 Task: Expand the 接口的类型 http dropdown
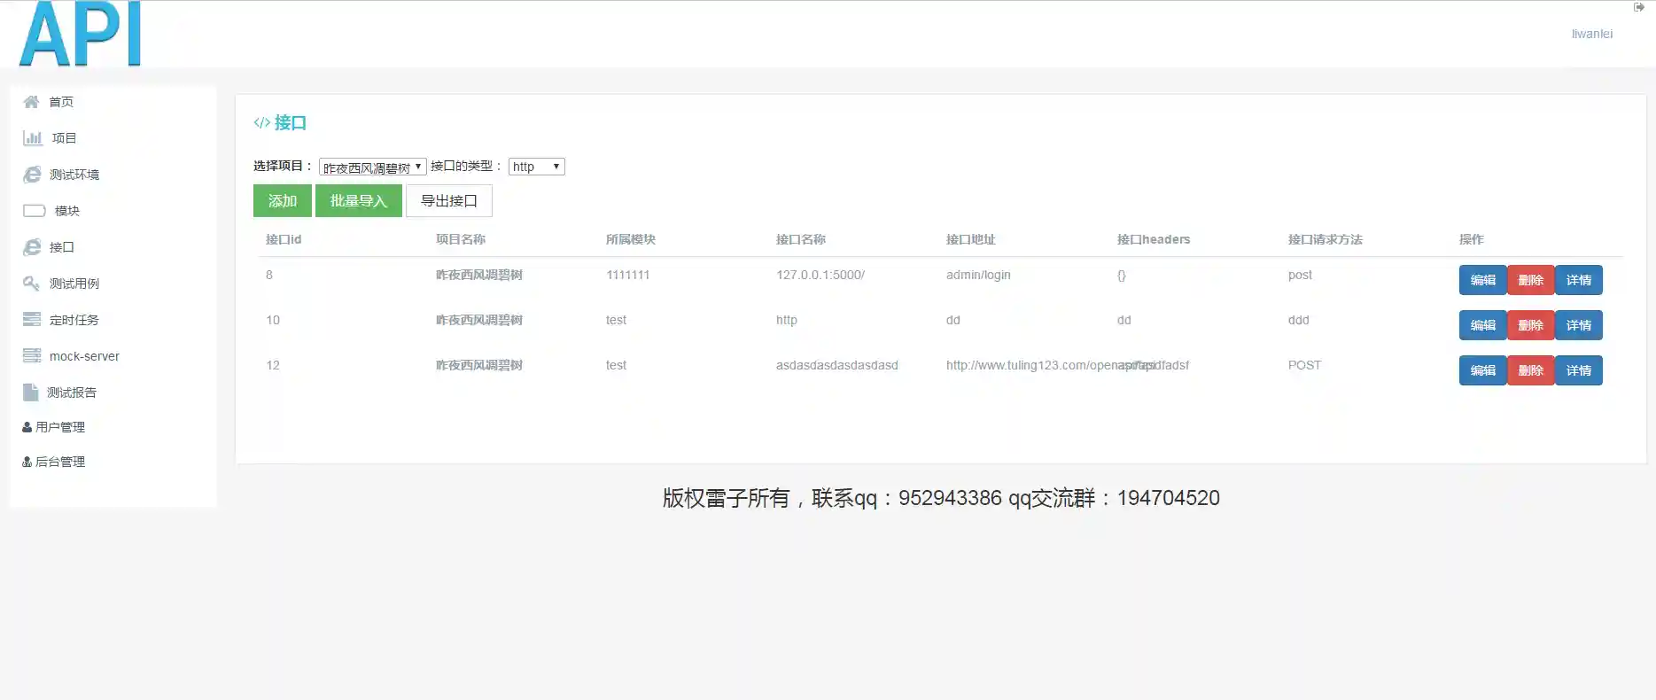coord(536,167)
